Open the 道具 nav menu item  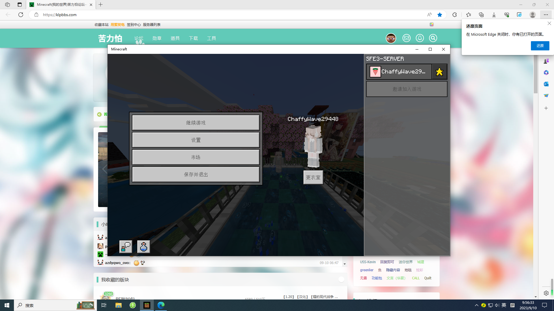[x=175, y=38]
